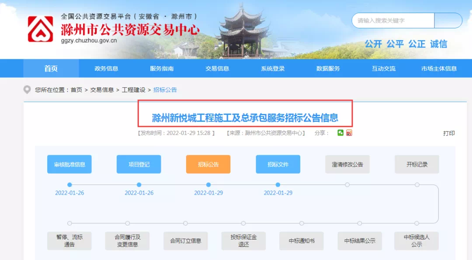Click the announcement title 滁州新悦城工程施工及总承包服务招标公告信息

click(245, 117)
